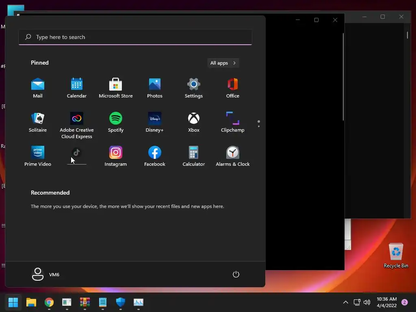Maximize the rear background window
Image resolution: width=416 pixels, height=312 pixels.
pos(383,17)
